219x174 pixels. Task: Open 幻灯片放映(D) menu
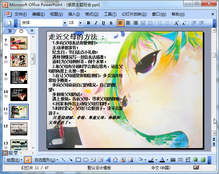click(x=134, y=14)
